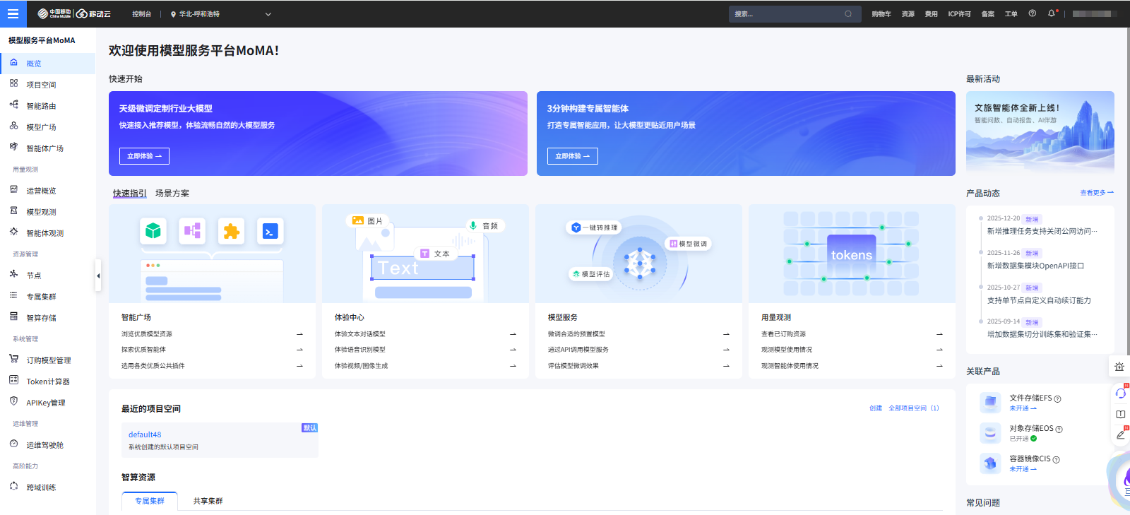This screenshot has width=1130, height=515.
Task: Click the 对象存储EOS product icon
Action: pos(990,433)
